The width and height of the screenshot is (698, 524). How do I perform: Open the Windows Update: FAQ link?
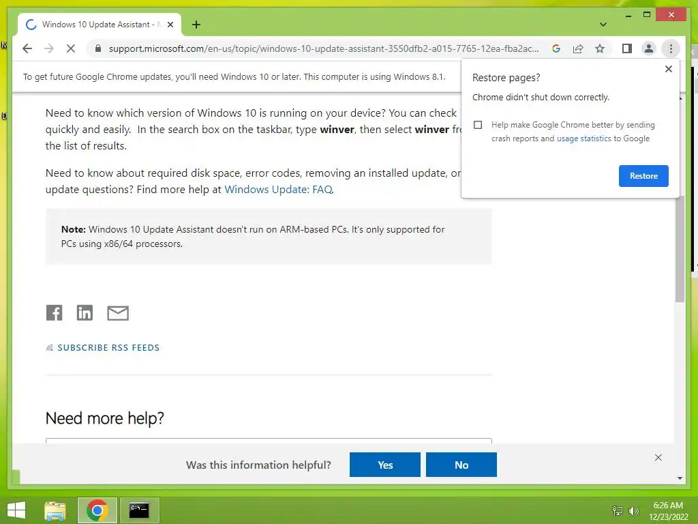coord(278,190)
